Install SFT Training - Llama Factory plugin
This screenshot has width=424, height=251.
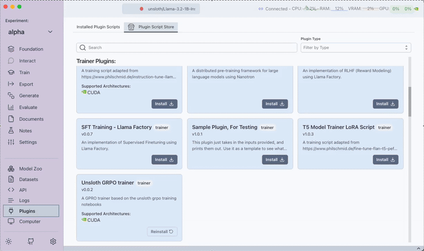[x=164, y=159]
